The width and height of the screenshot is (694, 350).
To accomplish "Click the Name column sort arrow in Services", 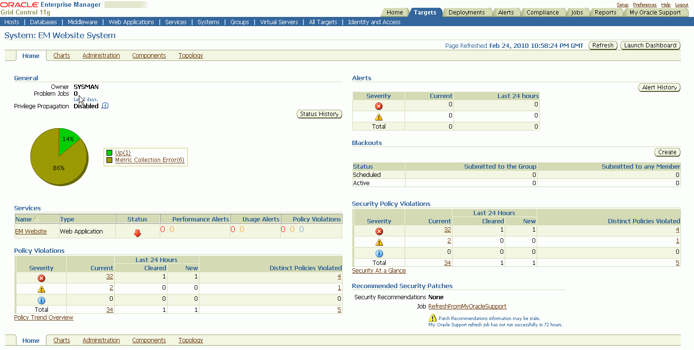I will click(36, 219).
